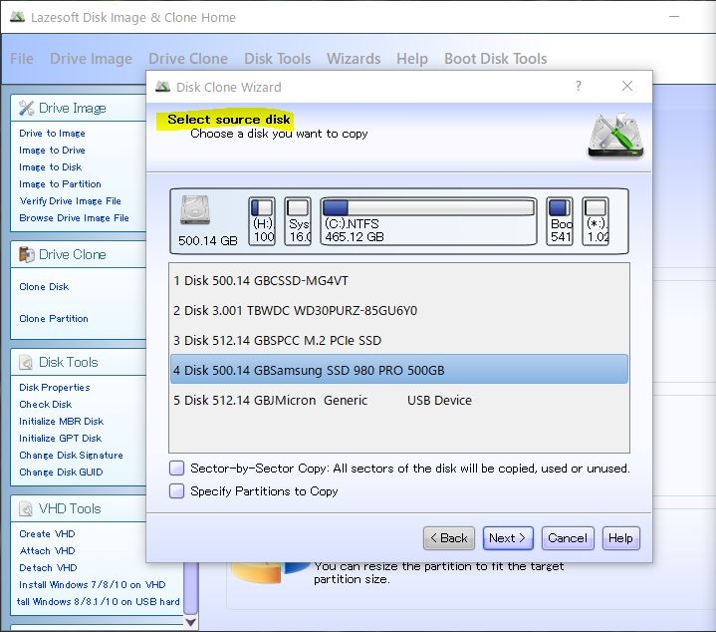Enable Sector-by-Sector Copy checkbox
This screenshot has width=716, height=632.
pyautogui.click(x=176, y=468)
